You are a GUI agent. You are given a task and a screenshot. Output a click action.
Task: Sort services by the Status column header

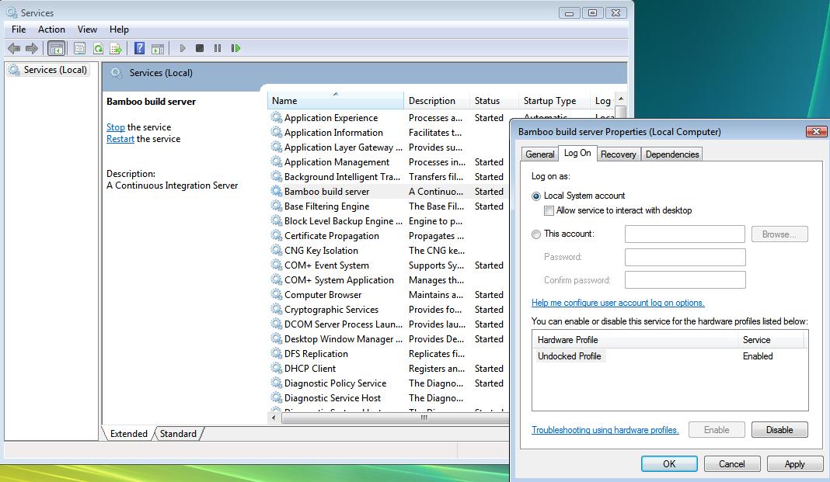[x=494, y=100]
